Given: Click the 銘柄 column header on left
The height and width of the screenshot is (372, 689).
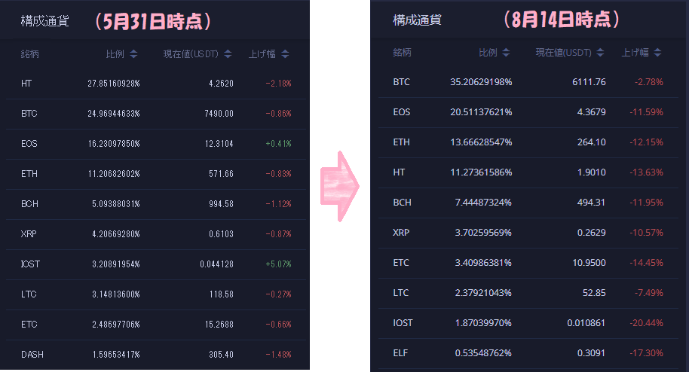Looking at the screenshot, I should [32, 54].
